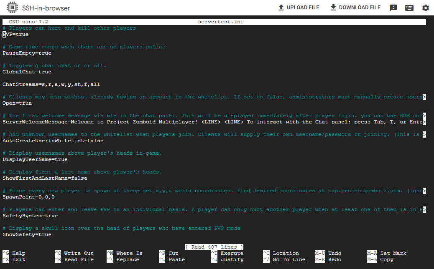Click the Toggles global chat comment
The width and height of the screenshot is (434, 269).
point(54,66)
